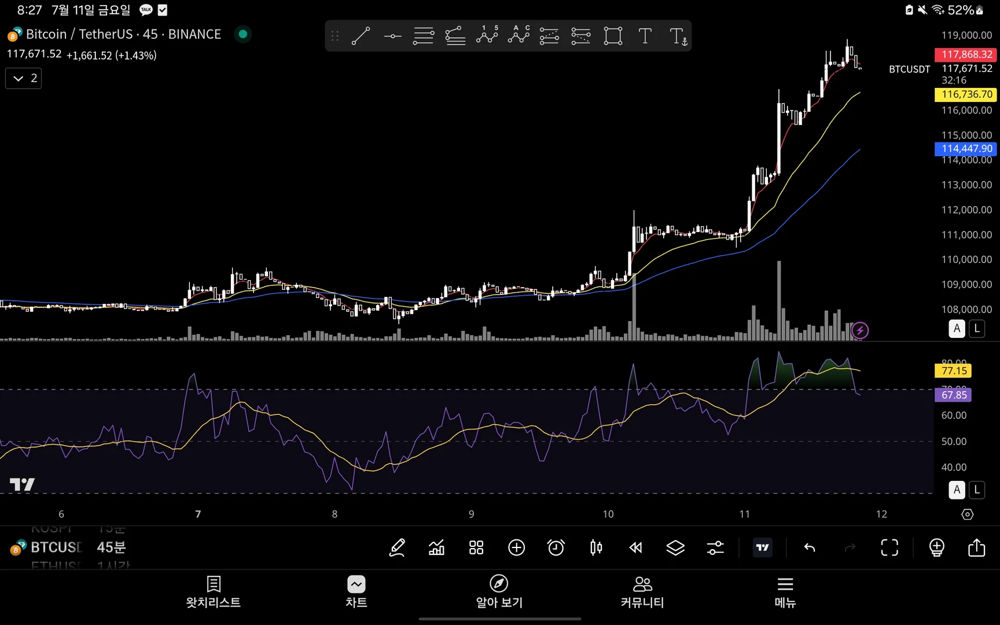Toggle auto scale A on price pane

pos(957,329)
